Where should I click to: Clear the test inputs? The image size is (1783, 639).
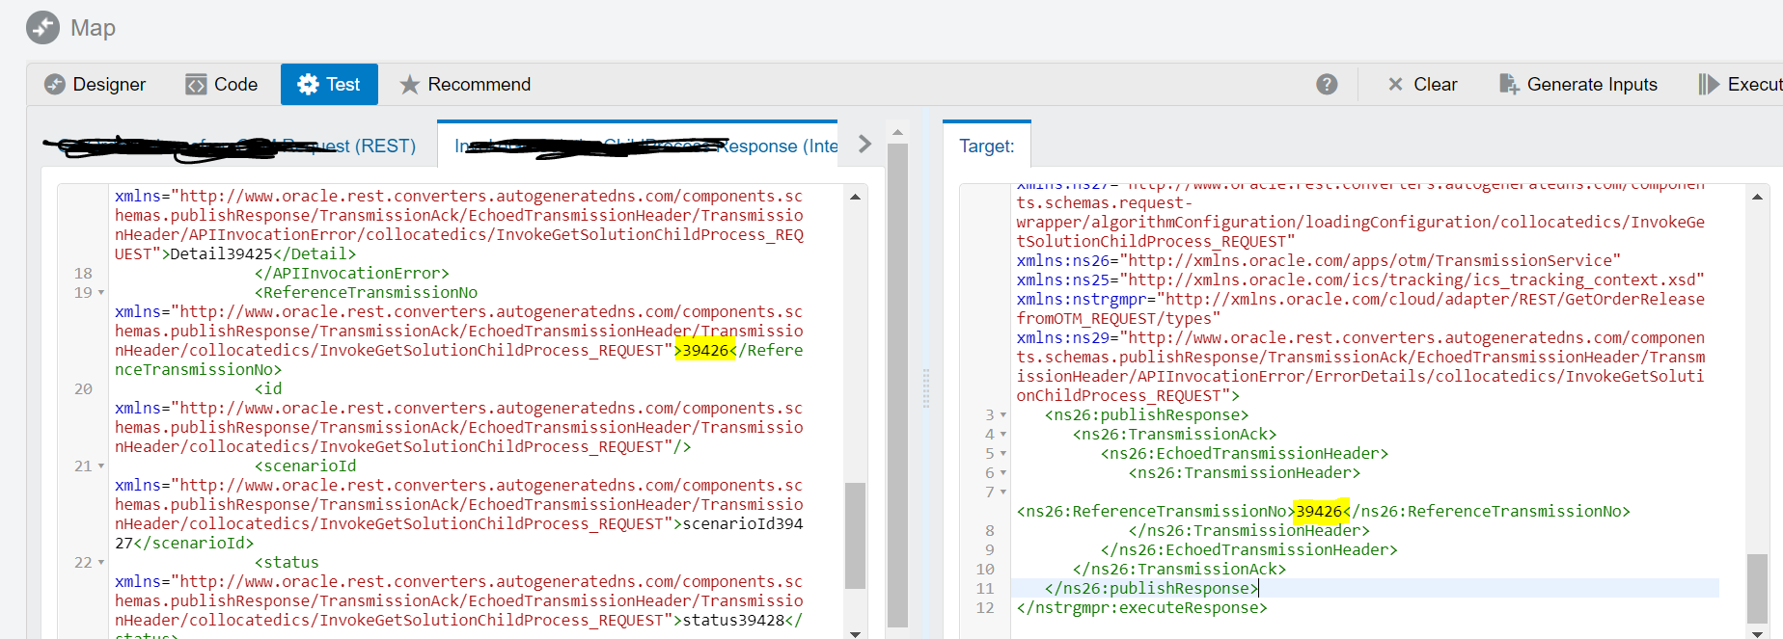tap(1422, 85)
